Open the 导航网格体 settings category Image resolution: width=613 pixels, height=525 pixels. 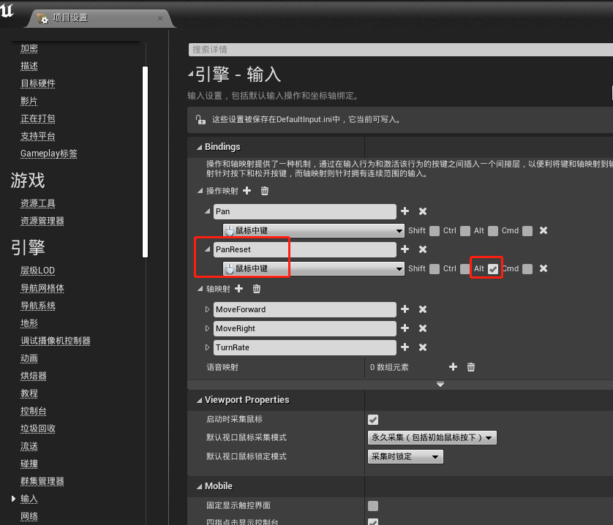click(42, 287)
